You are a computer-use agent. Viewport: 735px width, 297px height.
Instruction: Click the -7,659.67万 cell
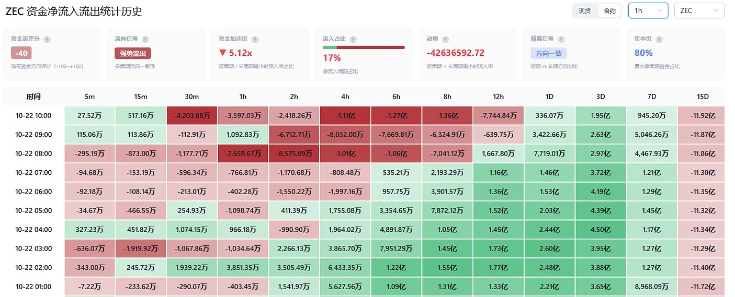click(x=243, y=153)
